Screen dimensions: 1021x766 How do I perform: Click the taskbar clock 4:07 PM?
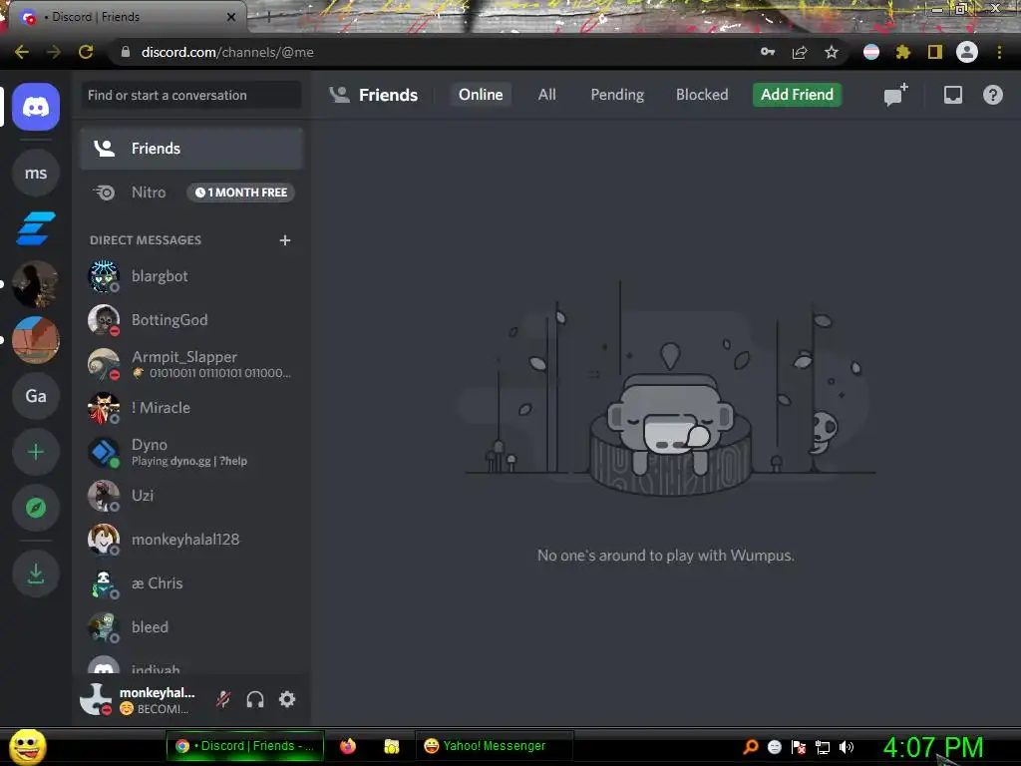933,748
